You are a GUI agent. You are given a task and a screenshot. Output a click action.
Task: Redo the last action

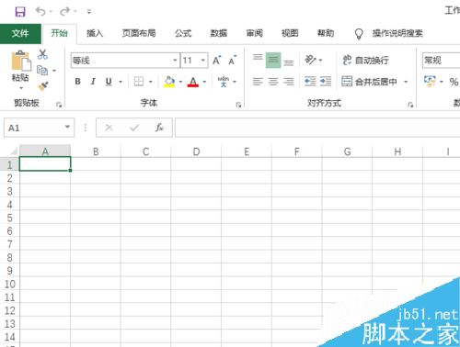click(65, 11)
